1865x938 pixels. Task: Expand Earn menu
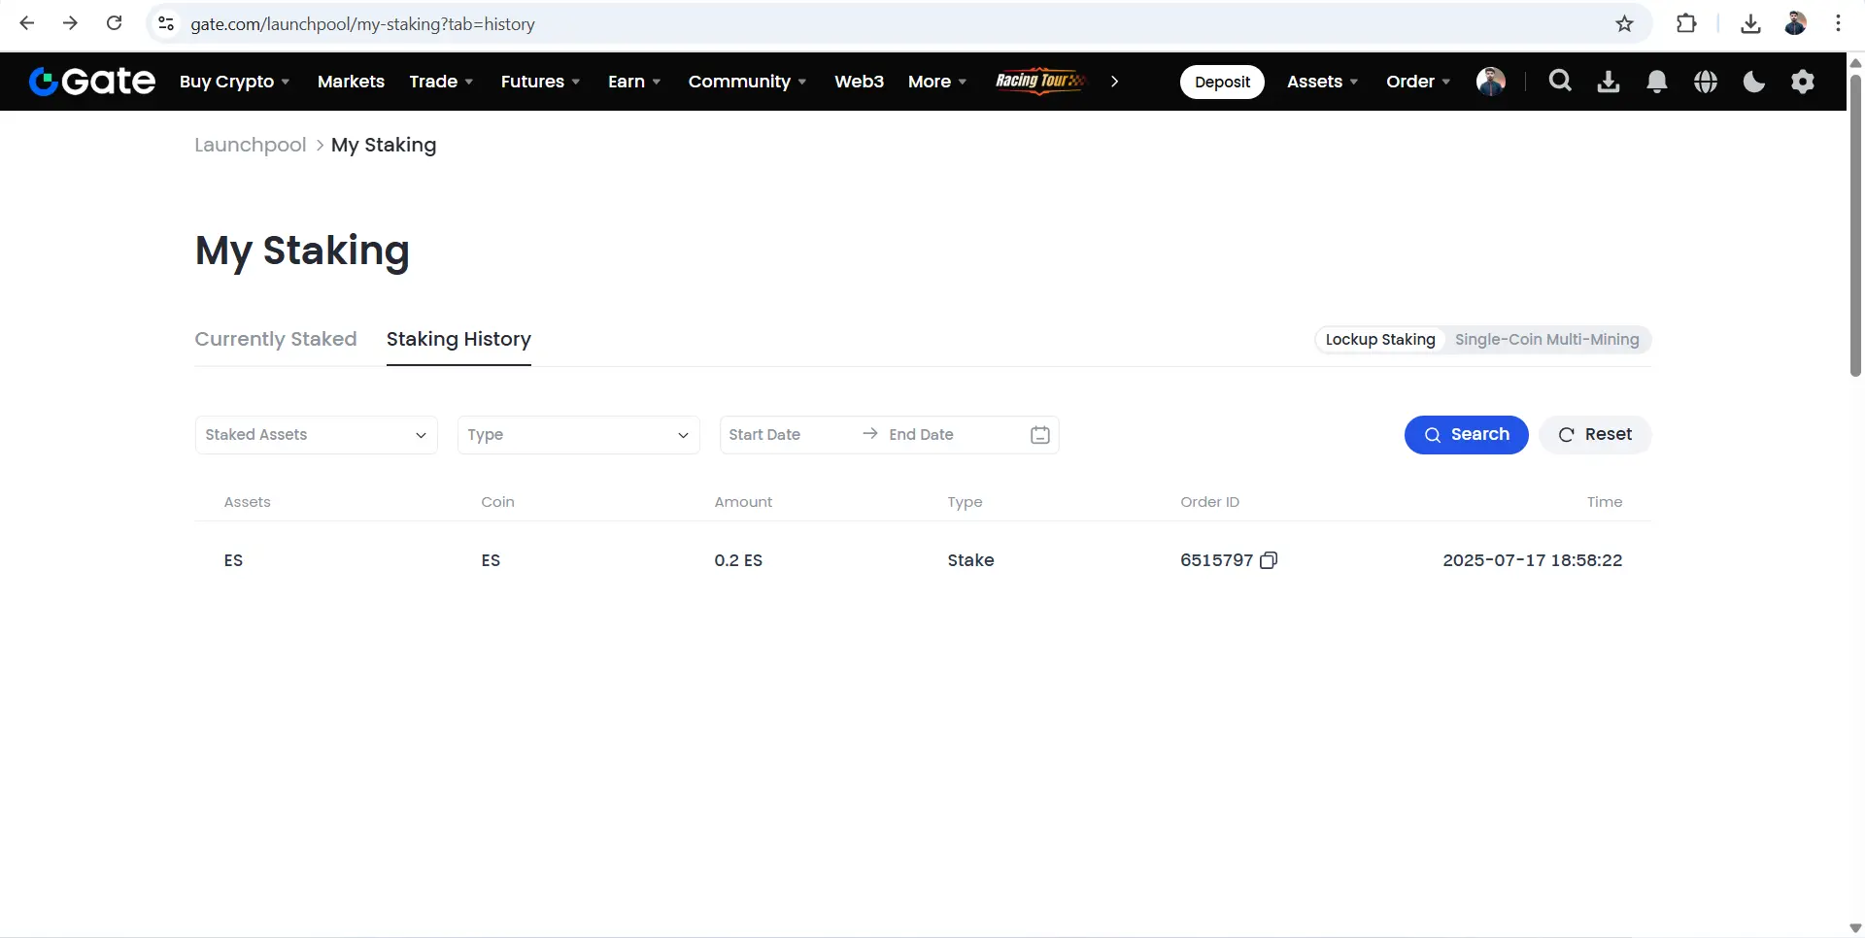(x=634, y=82)
